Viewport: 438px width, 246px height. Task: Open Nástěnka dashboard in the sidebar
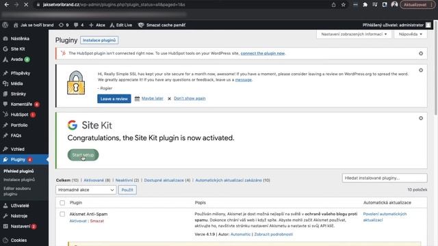click(x=20, y=38)
